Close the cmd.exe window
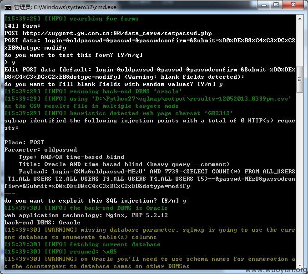The width and height of the screenshot is (308, 274). coord(293,5)
